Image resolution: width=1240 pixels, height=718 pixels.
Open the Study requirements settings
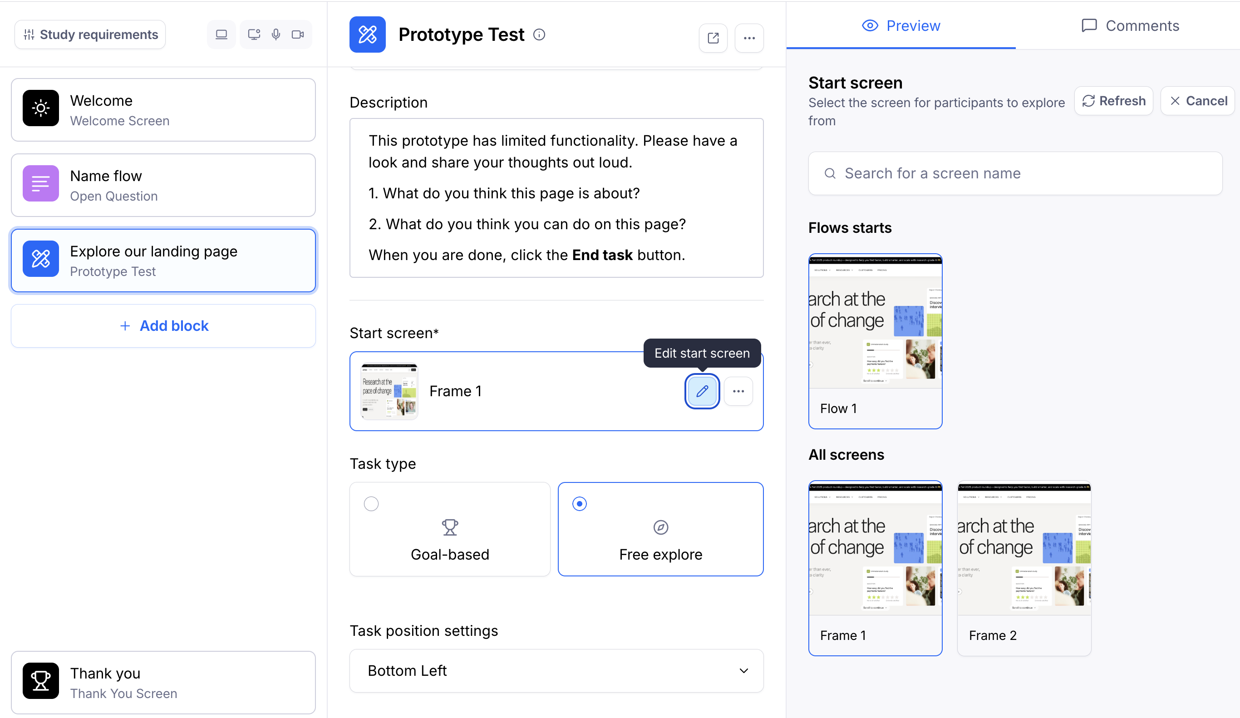(x=90, y=34)
